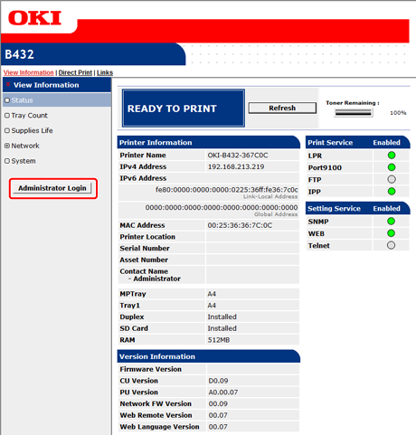Screen dimensions: 416x435
Task: Click the Toner Remaining level bar
Action: (x=353, y=113)
